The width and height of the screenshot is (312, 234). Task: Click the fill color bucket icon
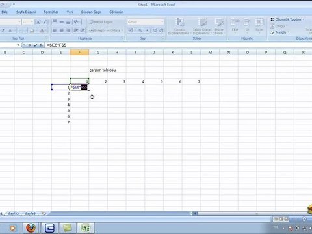(32, 31)
